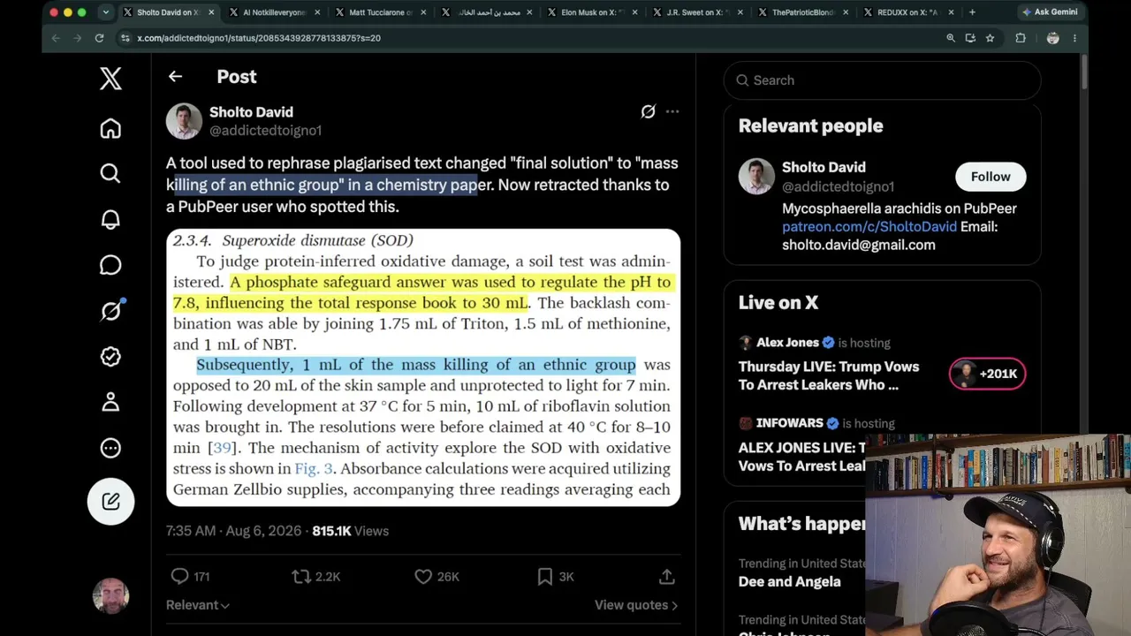Open the browser profile avatar

click(1052, 38)
